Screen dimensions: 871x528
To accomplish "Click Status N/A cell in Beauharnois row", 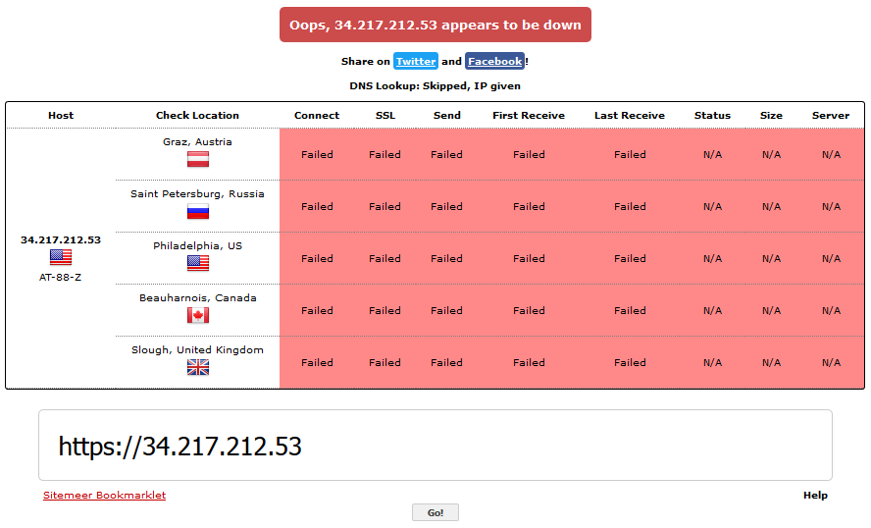I will [x=713, y=311].
